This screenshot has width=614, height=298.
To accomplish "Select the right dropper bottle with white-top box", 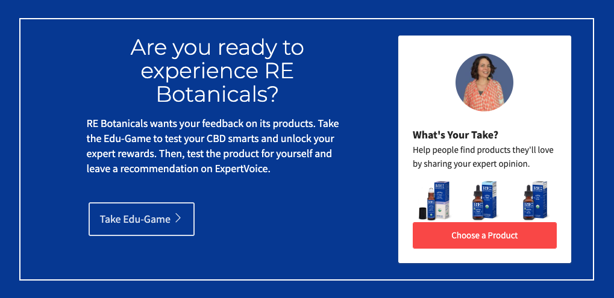I will [x=535, y=200].
